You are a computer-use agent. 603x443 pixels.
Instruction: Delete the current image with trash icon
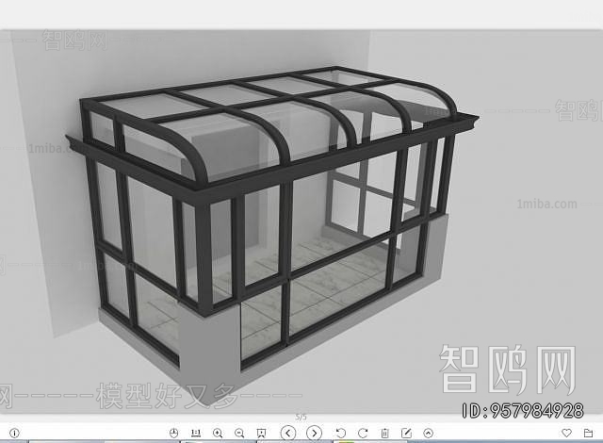(x=384, y=433)
